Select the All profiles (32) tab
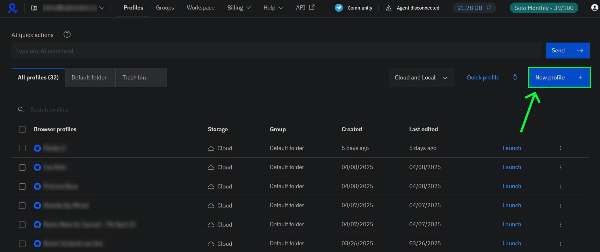 point(38,78)
